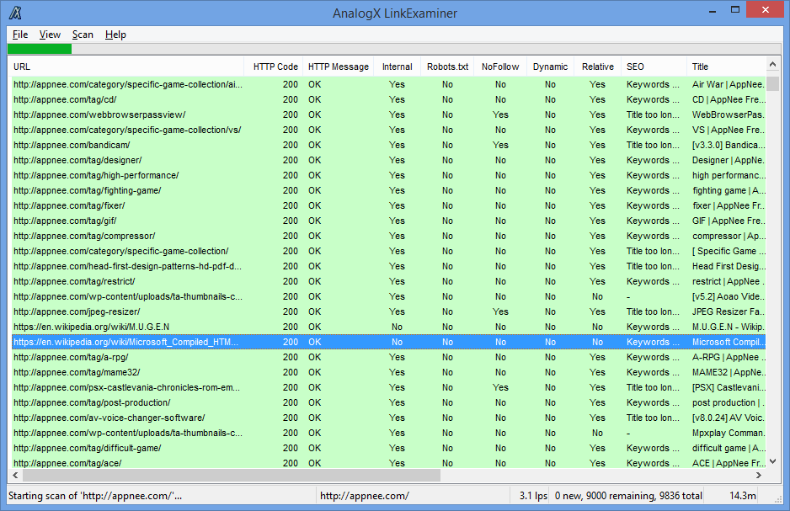Click the horizontal scrollbar thumb
The width and height of the screenshot is (790, 511).
coord(232,476)
